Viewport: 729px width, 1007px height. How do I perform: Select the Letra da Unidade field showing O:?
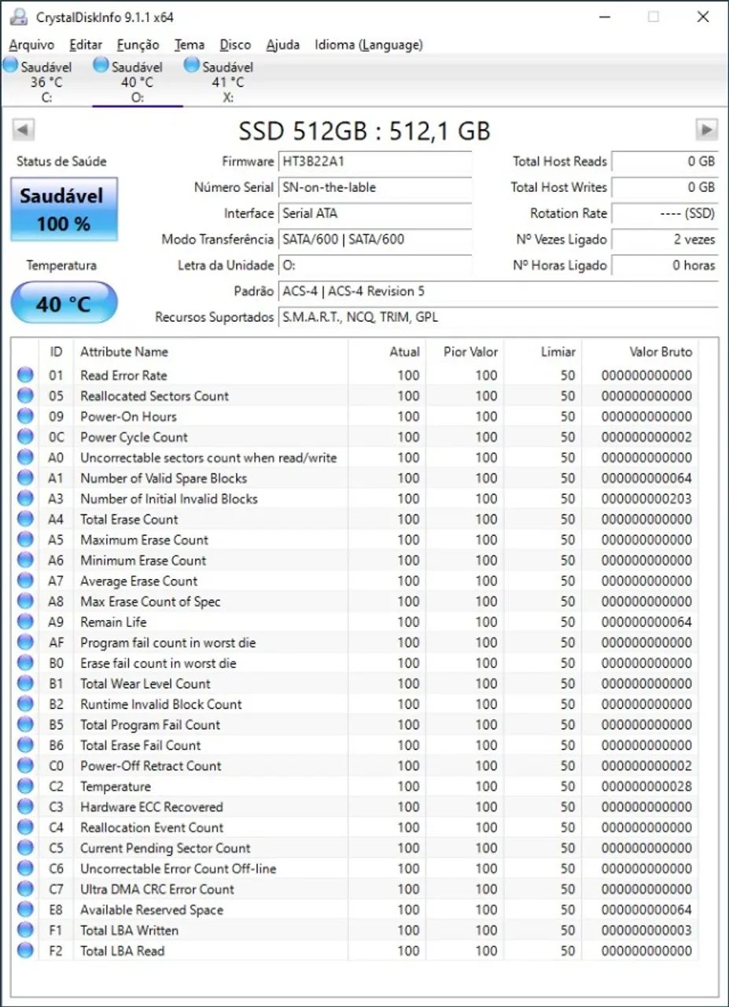coord(375,265)
